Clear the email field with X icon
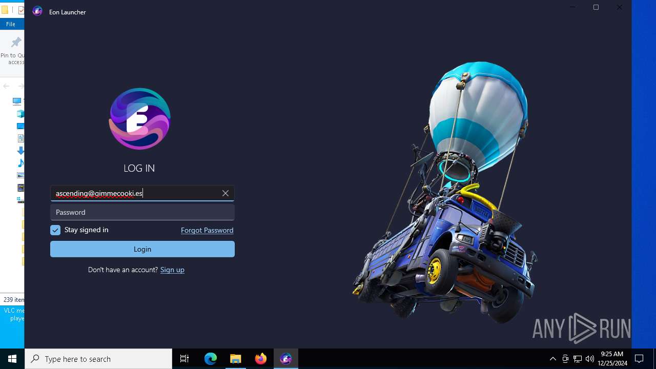 225,193
